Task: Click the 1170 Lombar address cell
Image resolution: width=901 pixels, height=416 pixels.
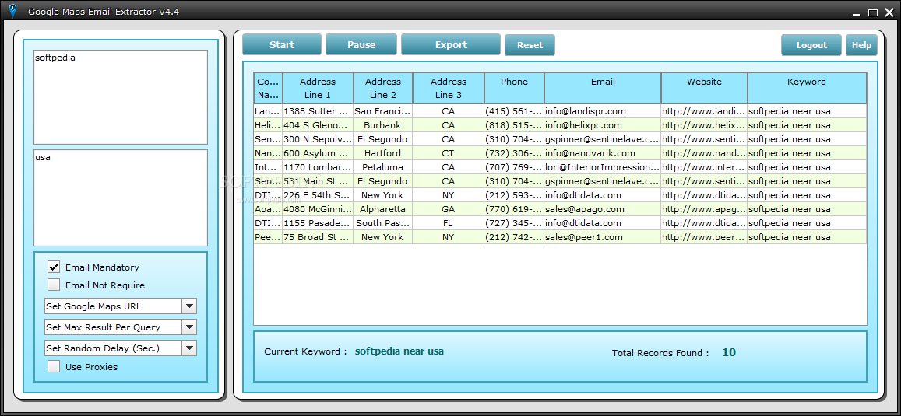Action: [318, 167]
